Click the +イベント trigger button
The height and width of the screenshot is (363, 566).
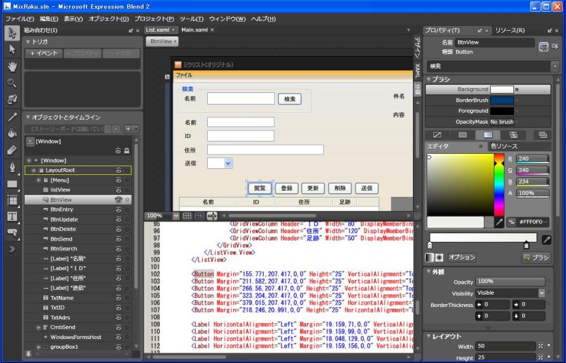point(44,53)
